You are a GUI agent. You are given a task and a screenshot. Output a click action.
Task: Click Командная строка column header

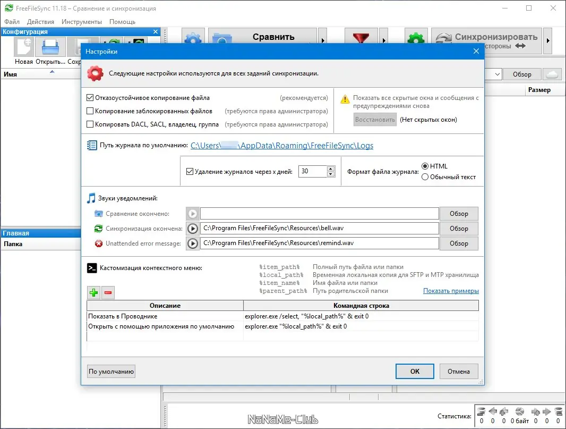361,305
